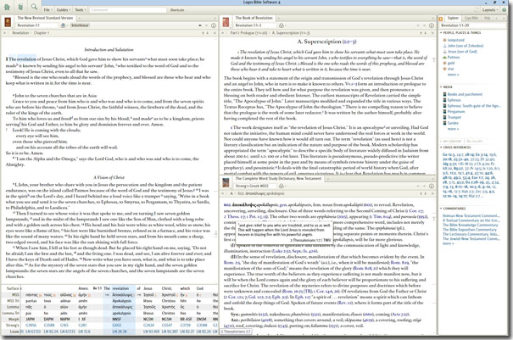Image resolution: width=513 pixels, height=340 pixels.
Task: Click Chapter 1 breadcrumb in NRSV panel
Action: click(x=42, y=33)
